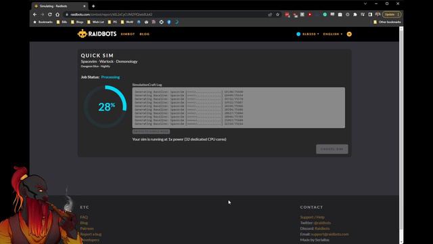Click the round yellow icon after English
433x244 pixels.
pos(349,34)
